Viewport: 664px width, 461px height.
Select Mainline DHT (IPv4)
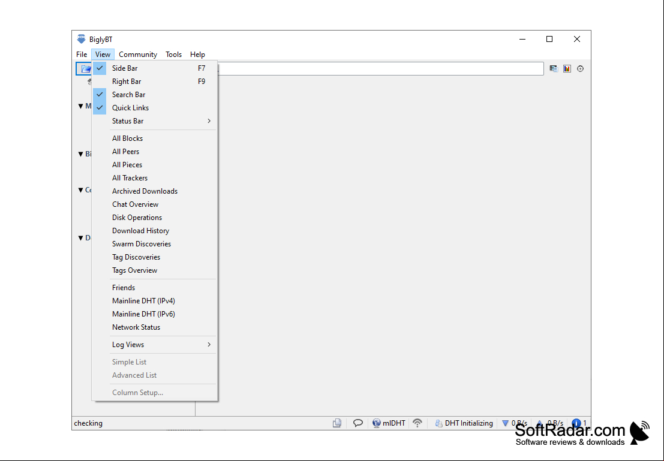coord(155,300)
